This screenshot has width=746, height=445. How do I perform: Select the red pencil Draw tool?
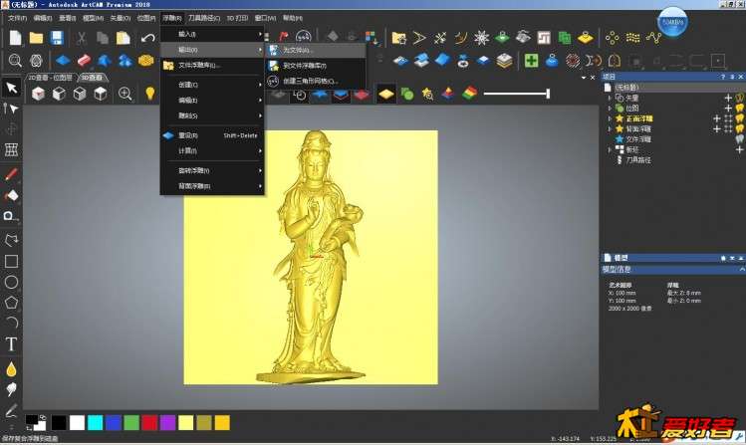pos(11,174)
